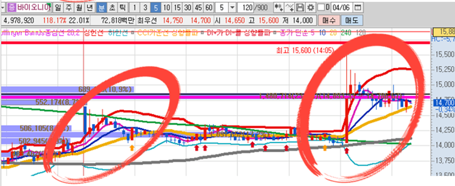Open chart preferences with the gear icon

point(311,7)
